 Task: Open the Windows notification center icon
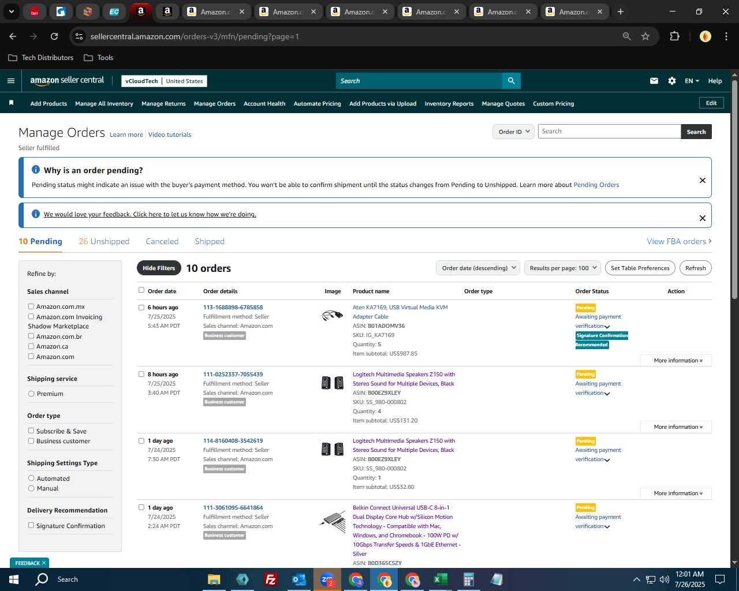(720, 579)
